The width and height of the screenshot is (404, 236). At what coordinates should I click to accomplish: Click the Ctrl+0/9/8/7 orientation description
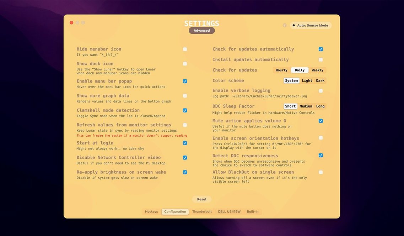pos(262,146)
